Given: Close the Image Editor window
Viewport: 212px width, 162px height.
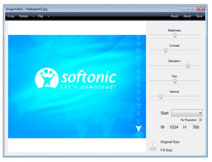Looking at the screenshot, I should [x=201, y=9].
